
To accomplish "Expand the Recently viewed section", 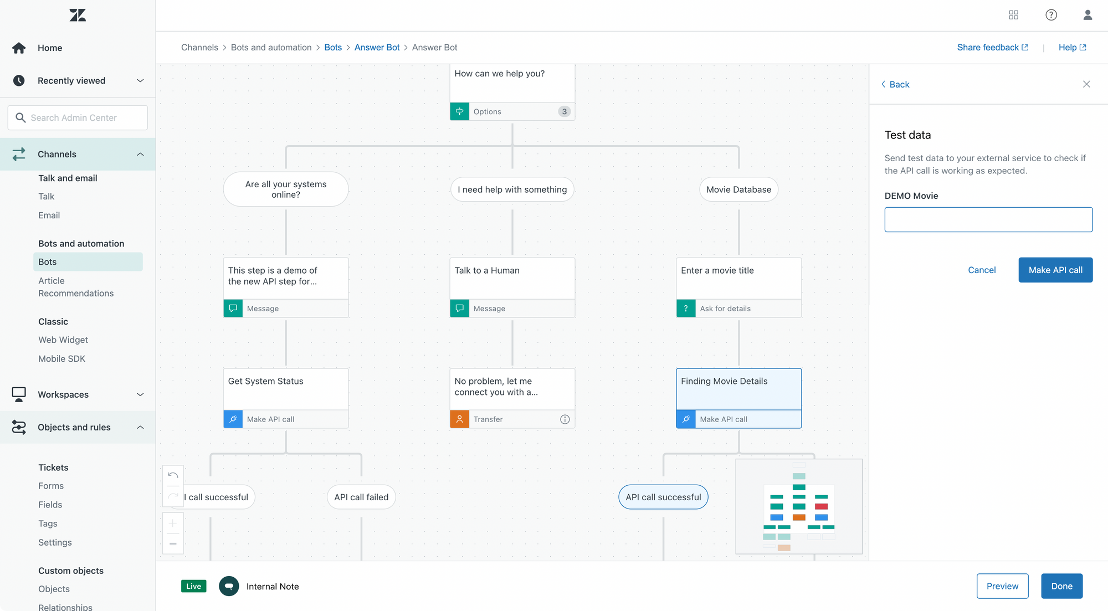I will click(140, 81).
